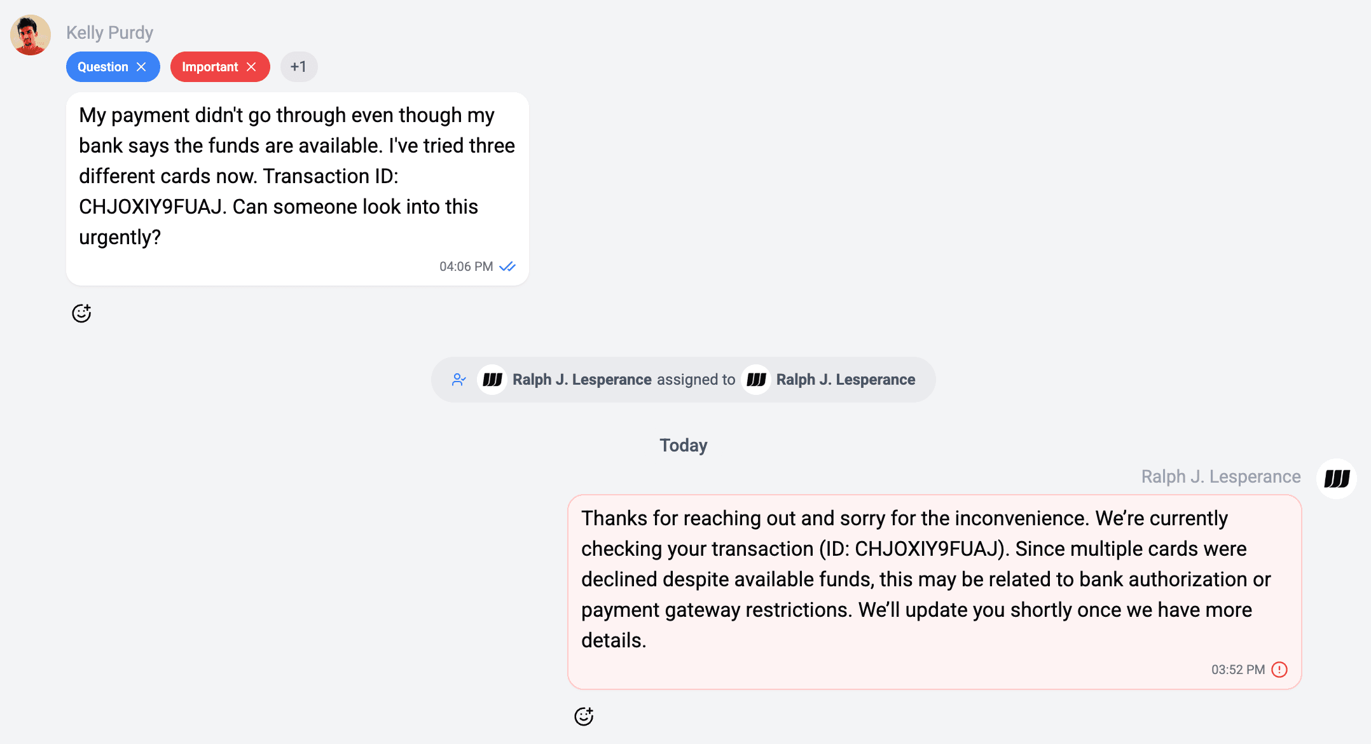This screenshot has width=1371, height=744.
Task: Click the Today date divider
Action: coord(683,445)
